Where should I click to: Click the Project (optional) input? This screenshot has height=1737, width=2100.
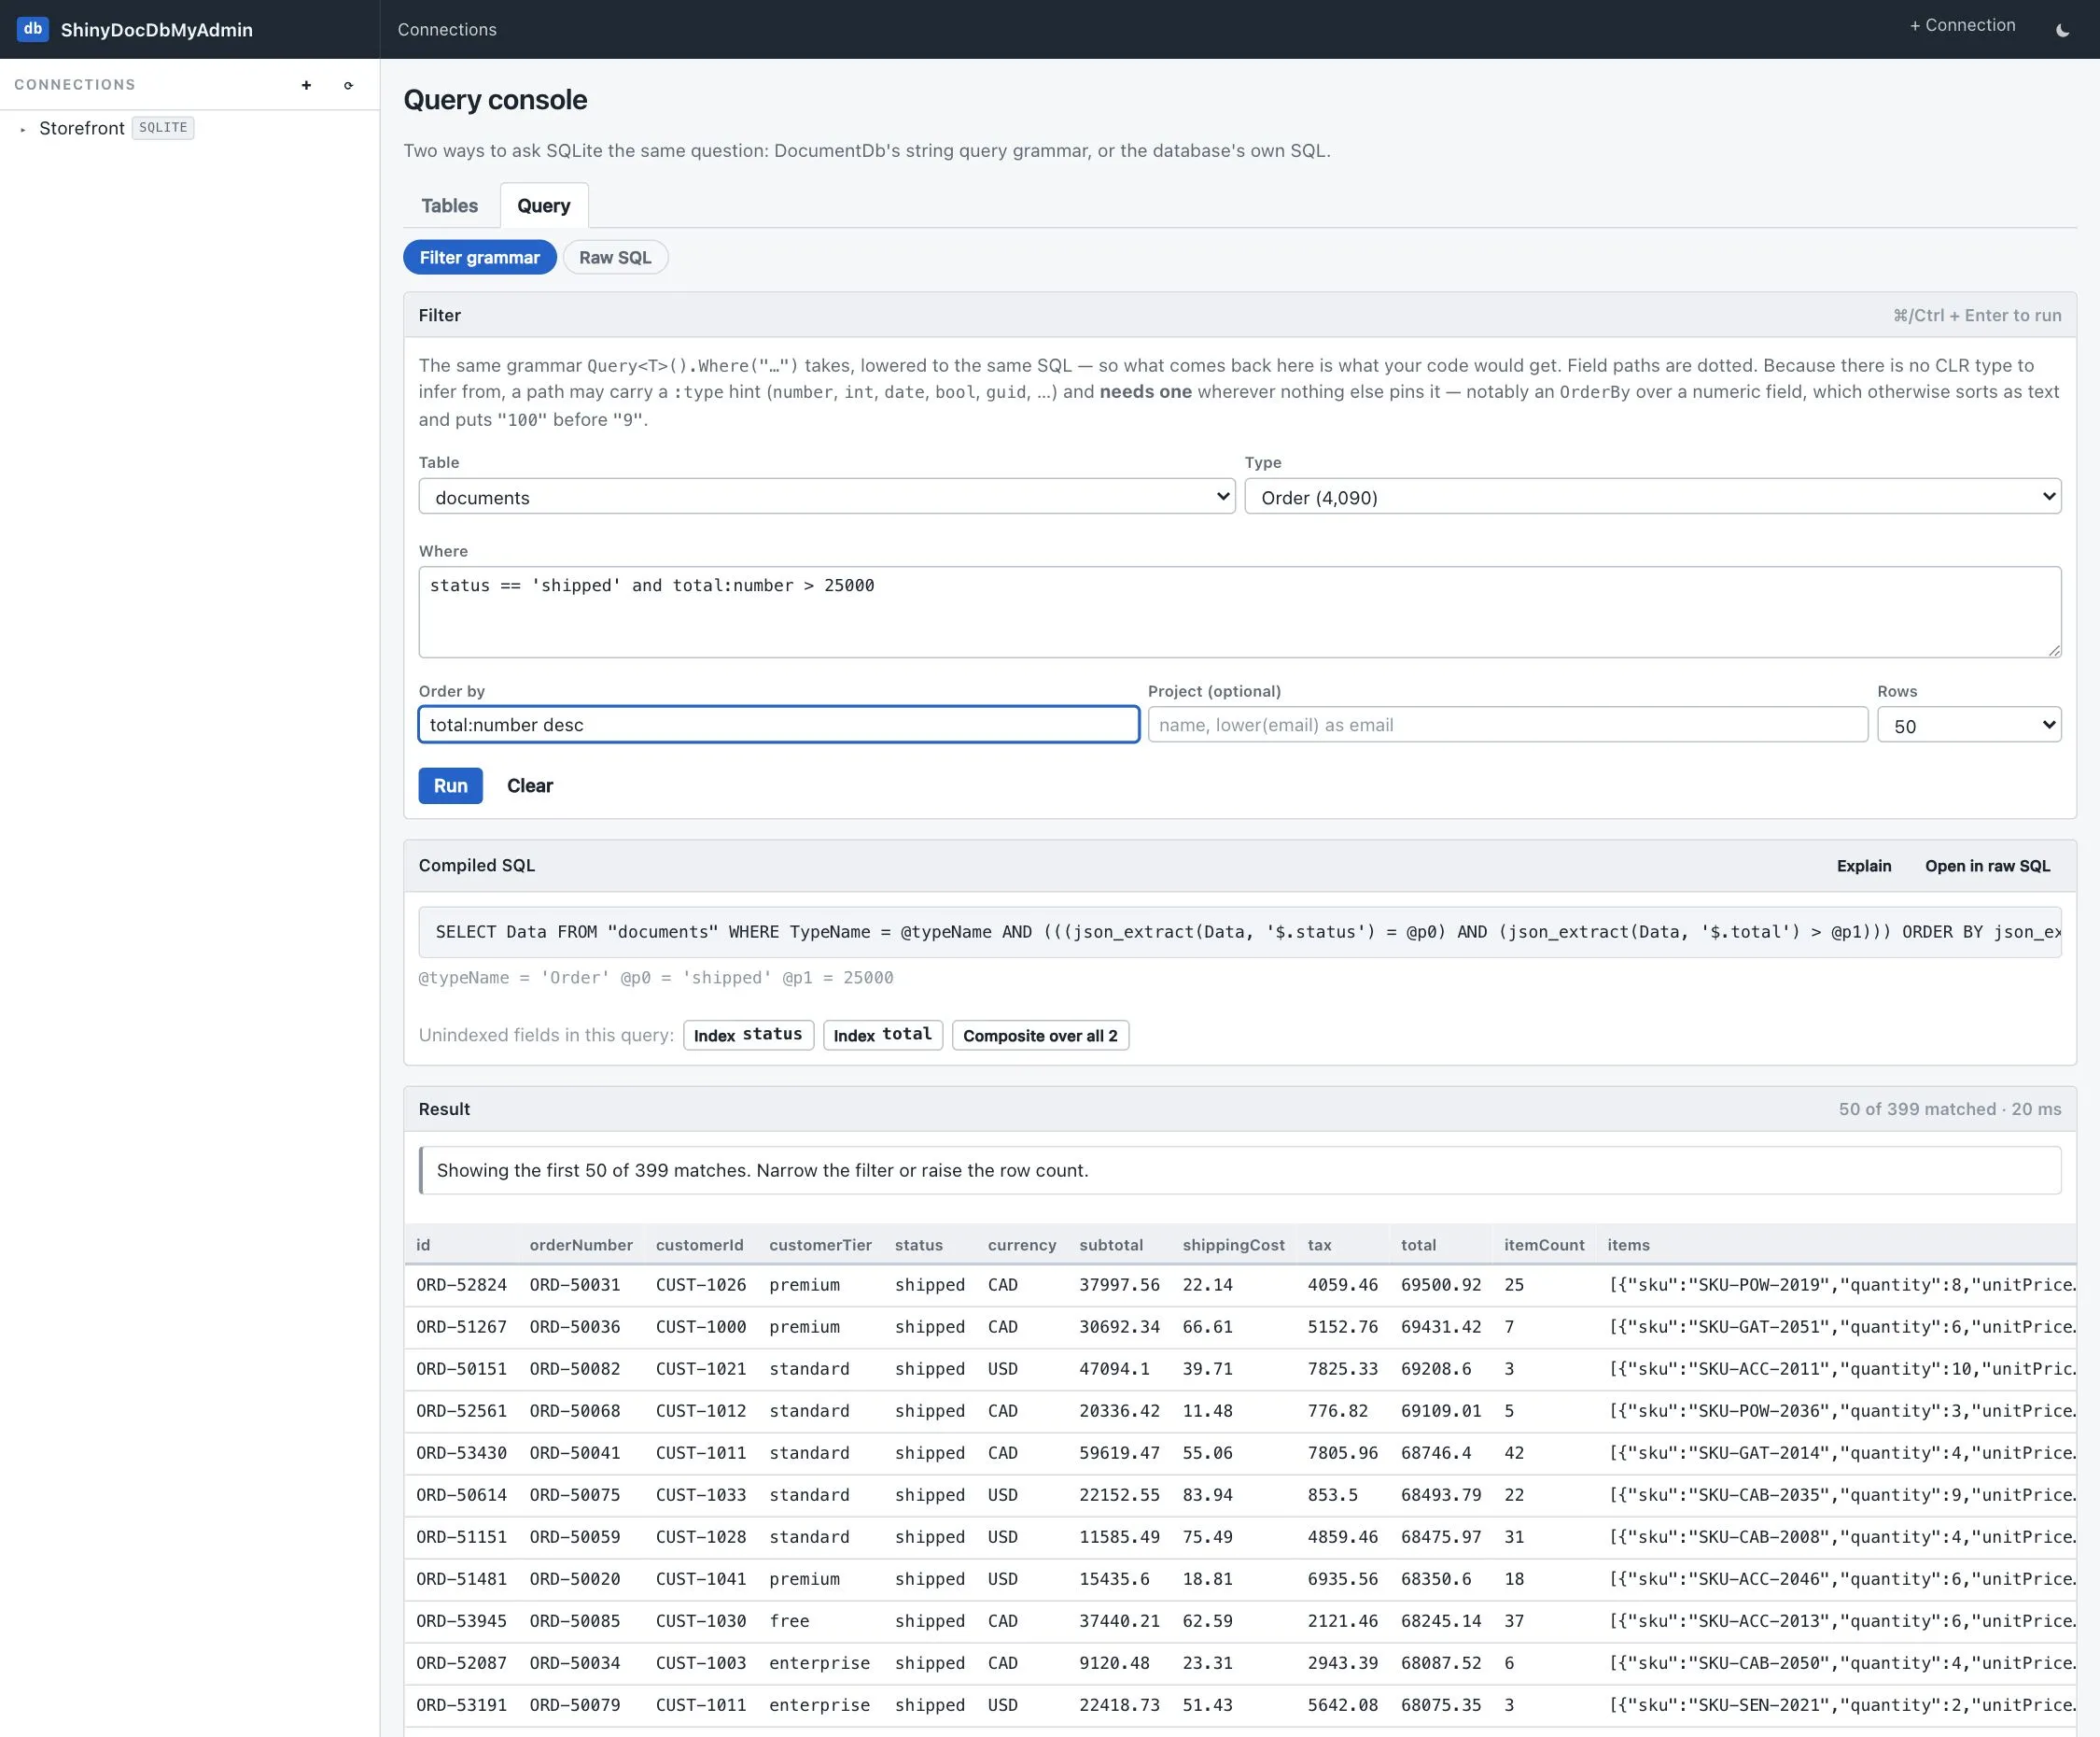click(1508, 725)
